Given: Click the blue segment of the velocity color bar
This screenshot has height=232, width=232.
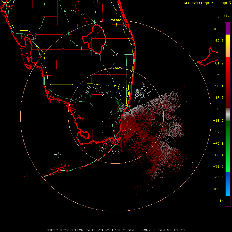Looking at the screenshot, I should [228, 184].
